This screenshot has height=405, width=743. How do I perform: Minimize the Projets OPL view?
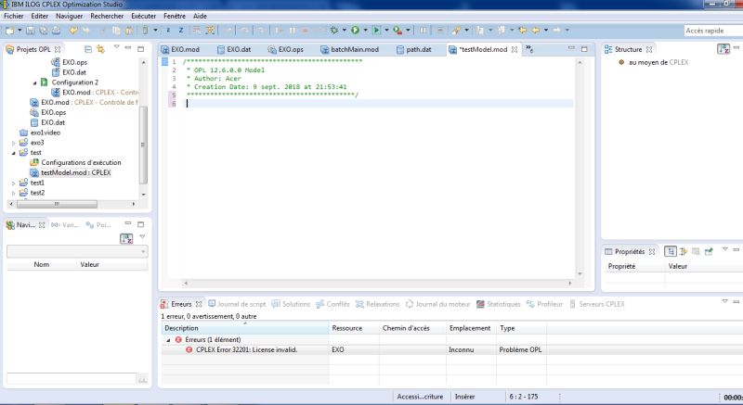pyautogui.click(x=128, y=49)
